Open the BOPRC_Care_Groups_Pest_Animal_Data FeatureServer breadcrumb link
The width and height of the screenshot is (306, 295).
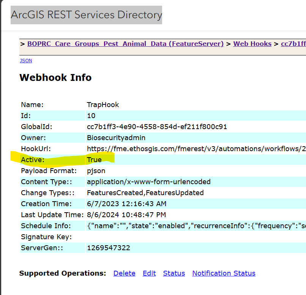pos(125,44)
